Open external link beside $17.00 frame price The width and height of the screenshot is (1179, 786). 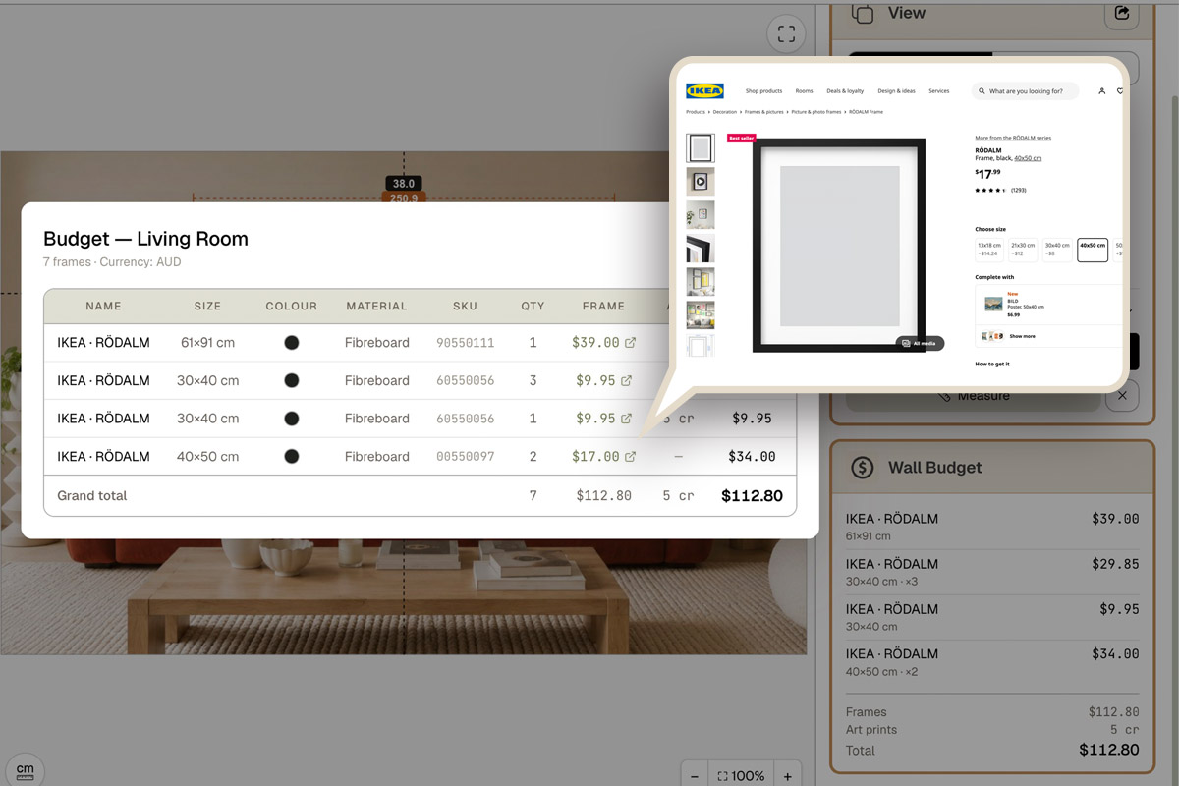tap(630, 457)
